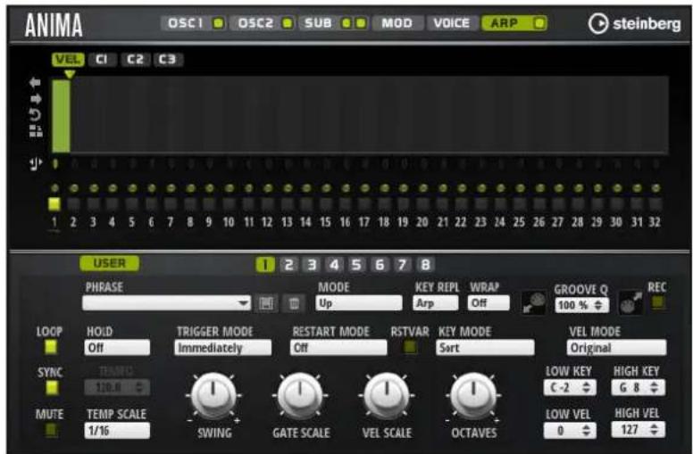693x454 pixels.
Task: Duplicate phrase steps using the blocks icon
Action: (x=36, y=131)
